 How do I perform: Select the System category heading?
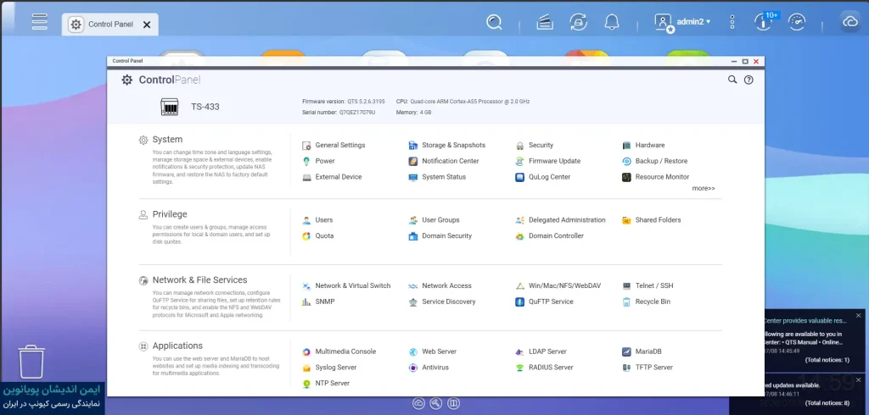(x=167, y=140)
